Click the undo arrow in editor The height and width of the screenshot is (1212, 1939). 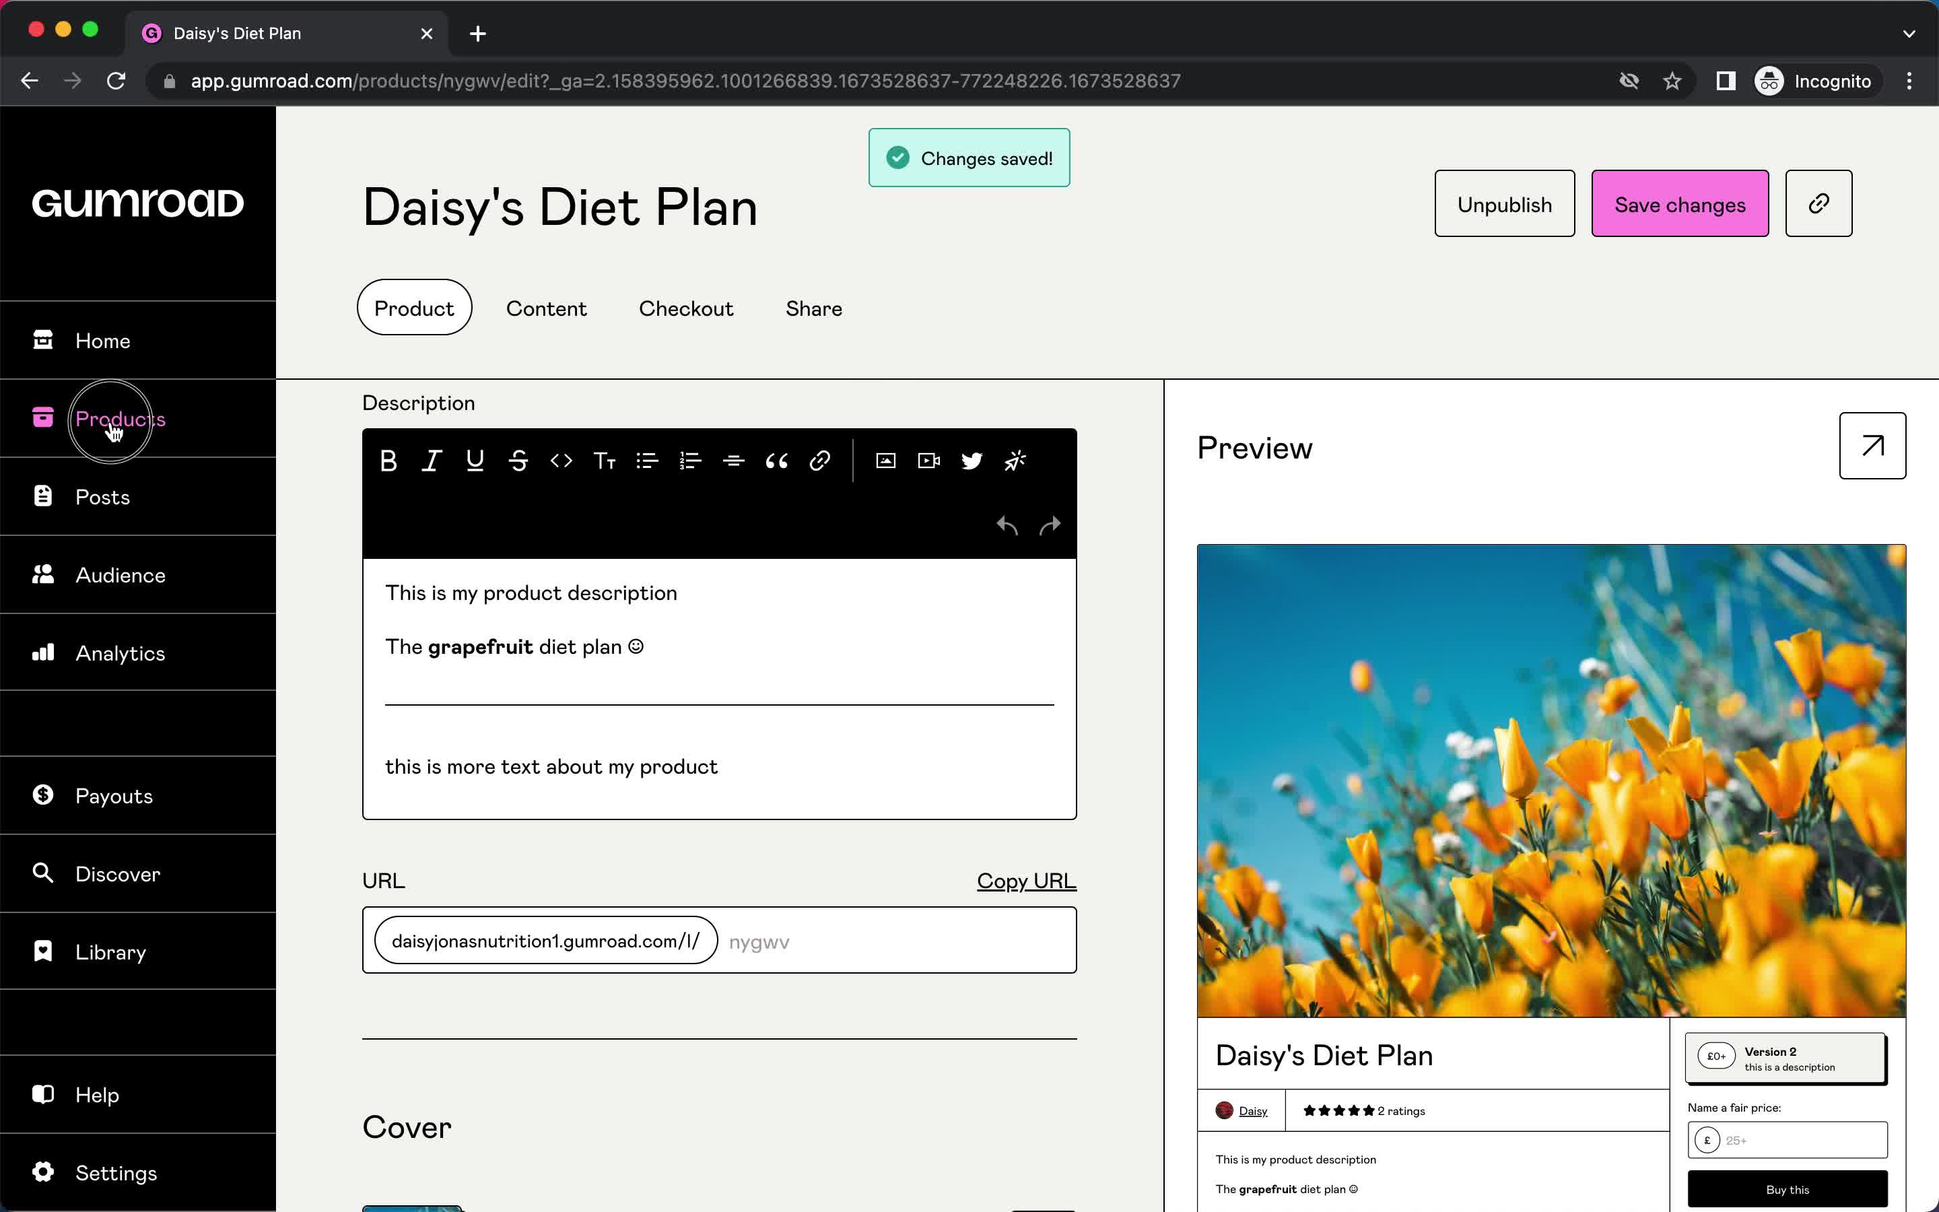[x=1007, y=524]
